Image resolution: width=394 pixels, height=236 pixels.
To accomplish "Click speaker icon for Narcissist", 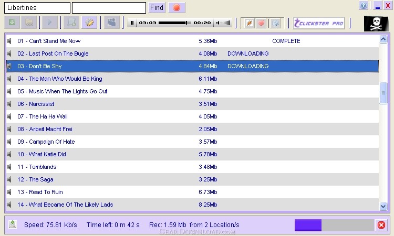I will click(9, 104).
